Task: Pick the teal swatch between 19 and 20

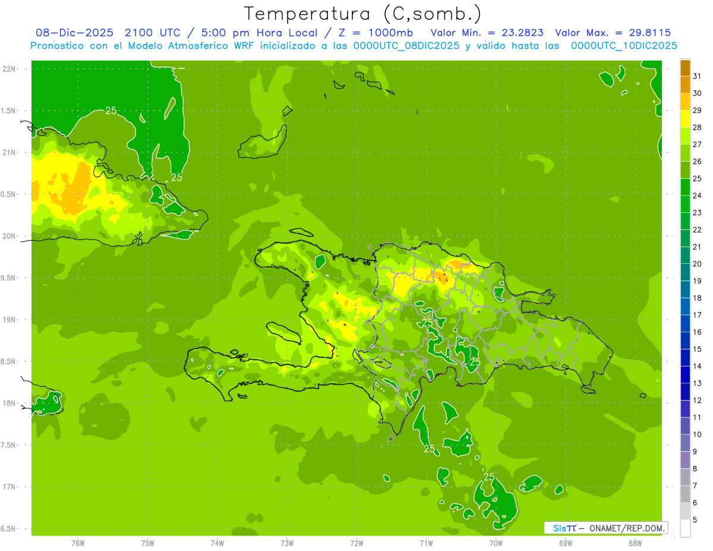Action: point(685,272)
